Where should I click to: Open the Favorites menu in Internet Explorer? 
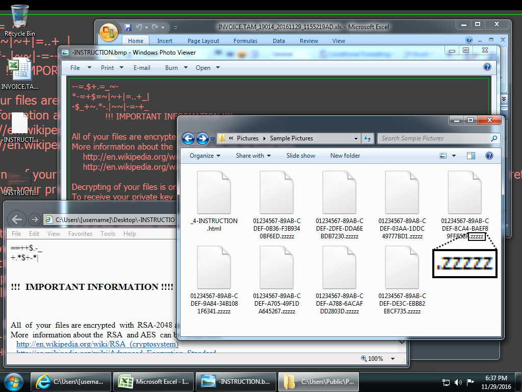click(x=80, y=234)
